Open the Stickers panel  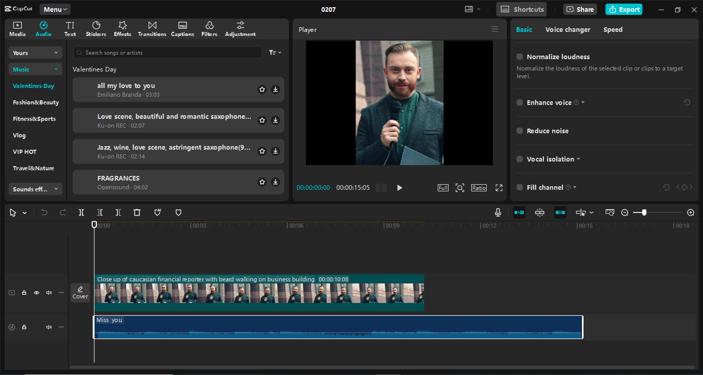tap(96, 28)
